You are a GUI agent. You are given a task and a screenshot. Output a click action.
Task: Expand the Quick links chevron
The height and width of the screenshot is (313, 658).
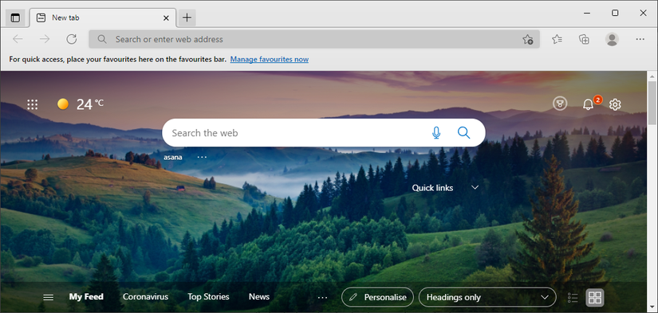pyautogui.click(x=475, y=187)
